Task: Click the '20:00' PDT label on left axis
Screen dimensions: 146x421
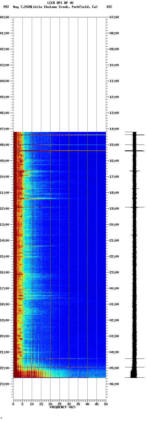Action: (x=5, y=336)
